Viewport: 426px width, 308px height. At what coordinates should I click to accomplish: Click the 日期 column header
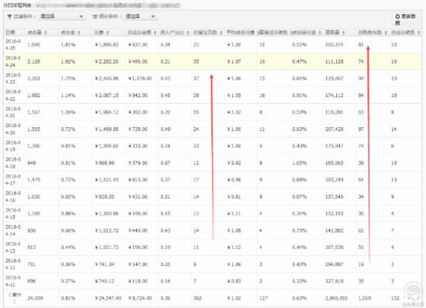pyautogui.click(x=10, y=33)
